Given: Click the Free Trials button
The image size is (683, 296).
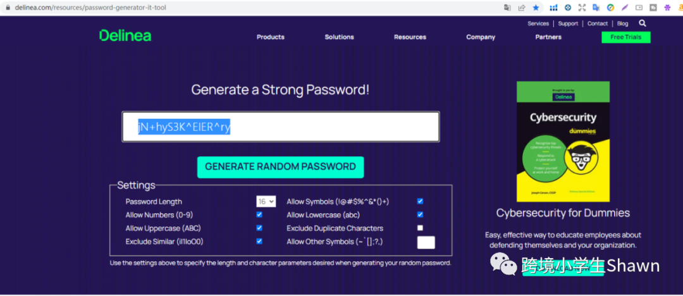Looking at the screenshot, I should 625,37.
